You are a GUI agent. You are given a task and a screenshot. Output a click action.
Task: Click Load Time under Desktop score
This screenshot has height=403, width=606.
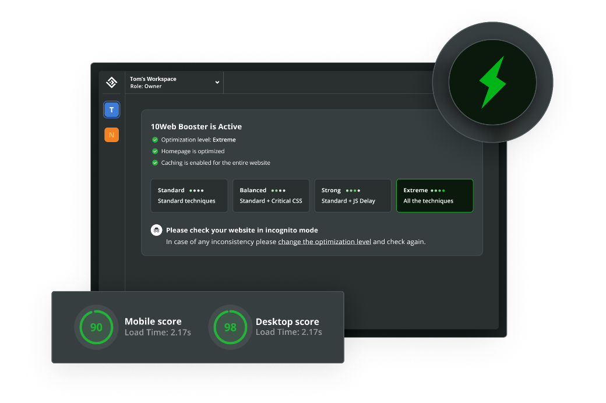point(288,333)
